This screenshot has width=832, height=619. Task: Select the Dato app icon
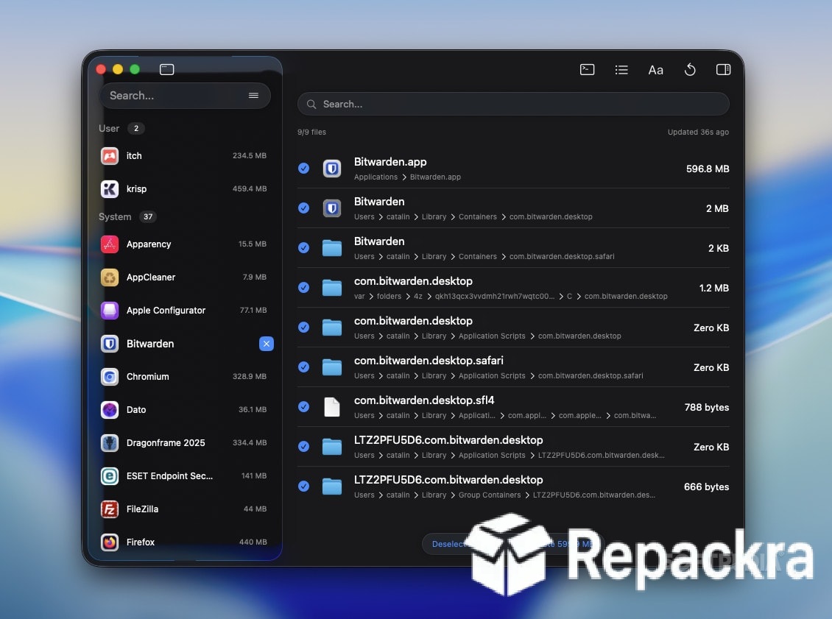point(110,409)
